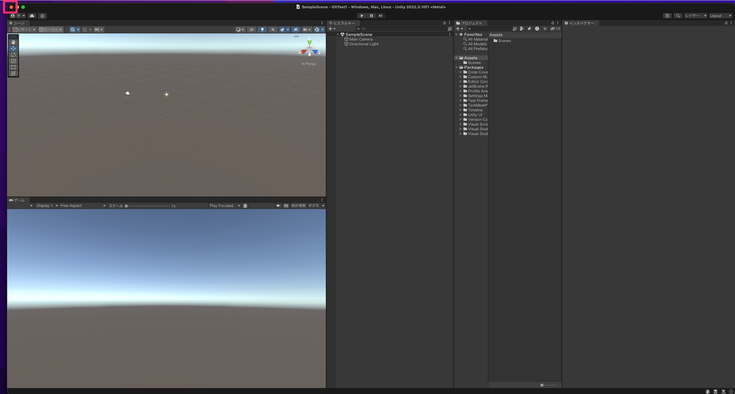This screenshot has width=735, height=394.
Task: Click the Pause button
Action: (x=371, y=16)
